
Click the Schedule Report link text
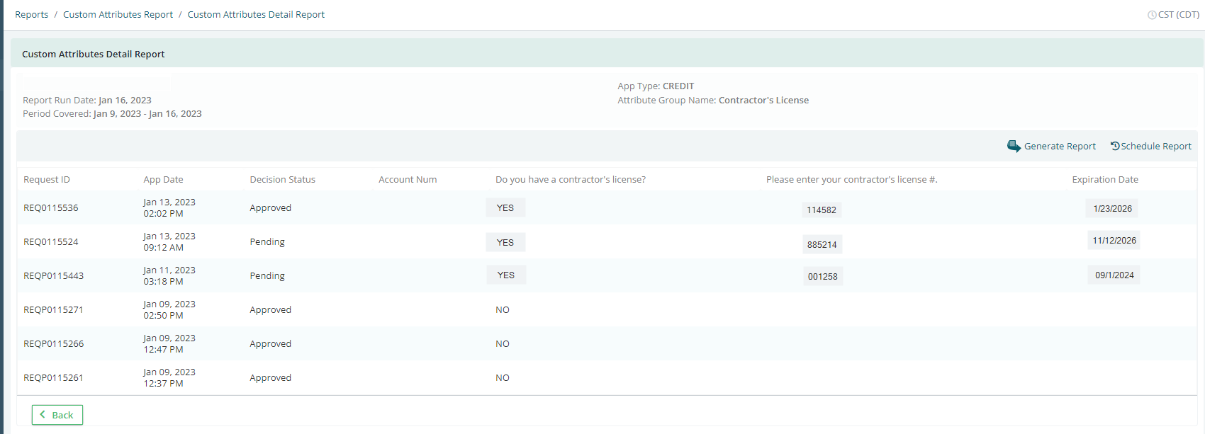1156,146
